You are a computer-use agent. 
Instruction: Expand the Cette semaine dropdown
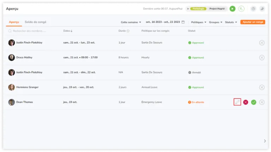[131, 22]
